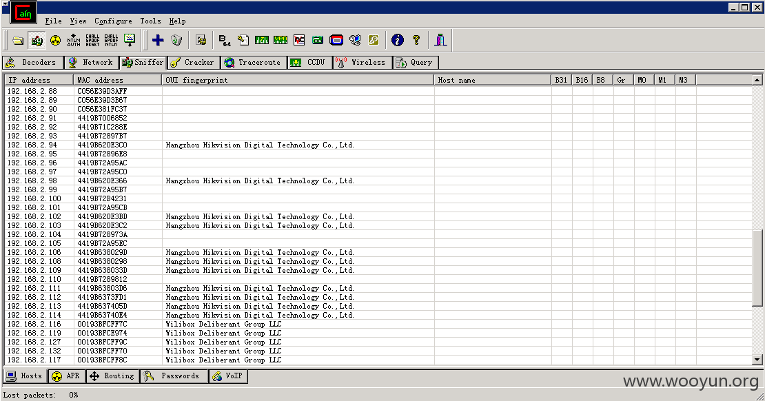Open the VoIP bottom tab
765x401 pixels.
pyautogui.click(x=228, y=376)
